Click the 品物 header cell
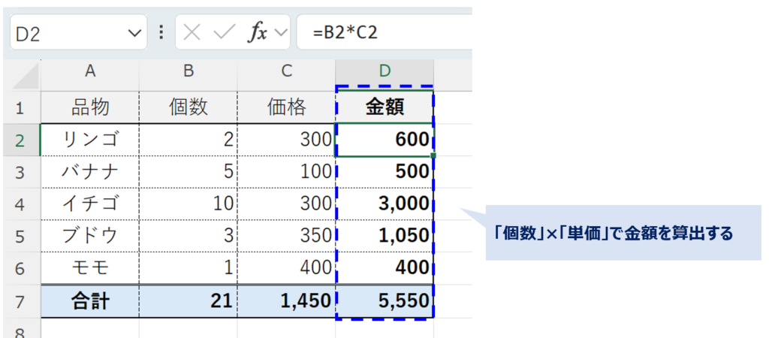Viewport: 769px width, 338px height. (90, 107)
